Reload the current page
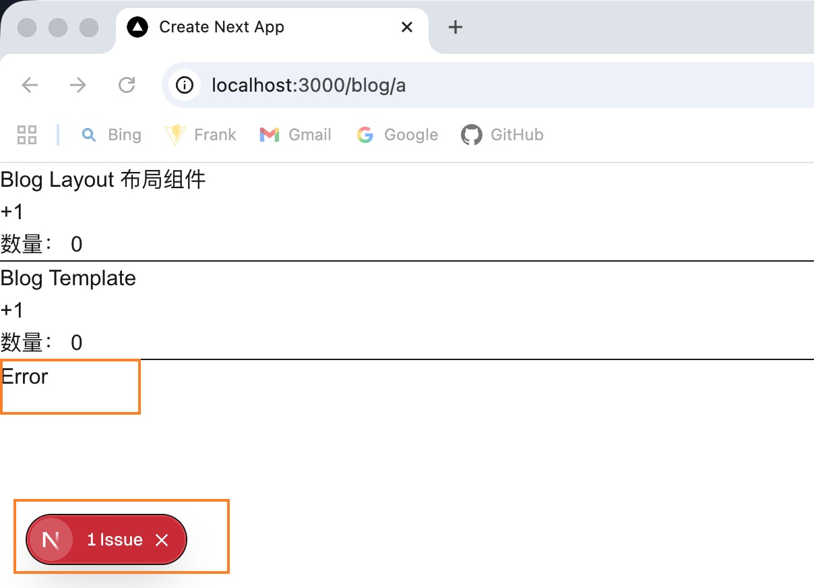The image size is (814, 588). [127, 85]
